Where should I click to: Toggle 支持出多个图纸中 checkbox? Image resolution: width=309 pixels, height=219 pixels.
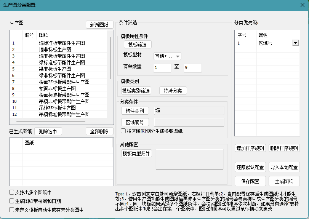[x=12, y=192]
